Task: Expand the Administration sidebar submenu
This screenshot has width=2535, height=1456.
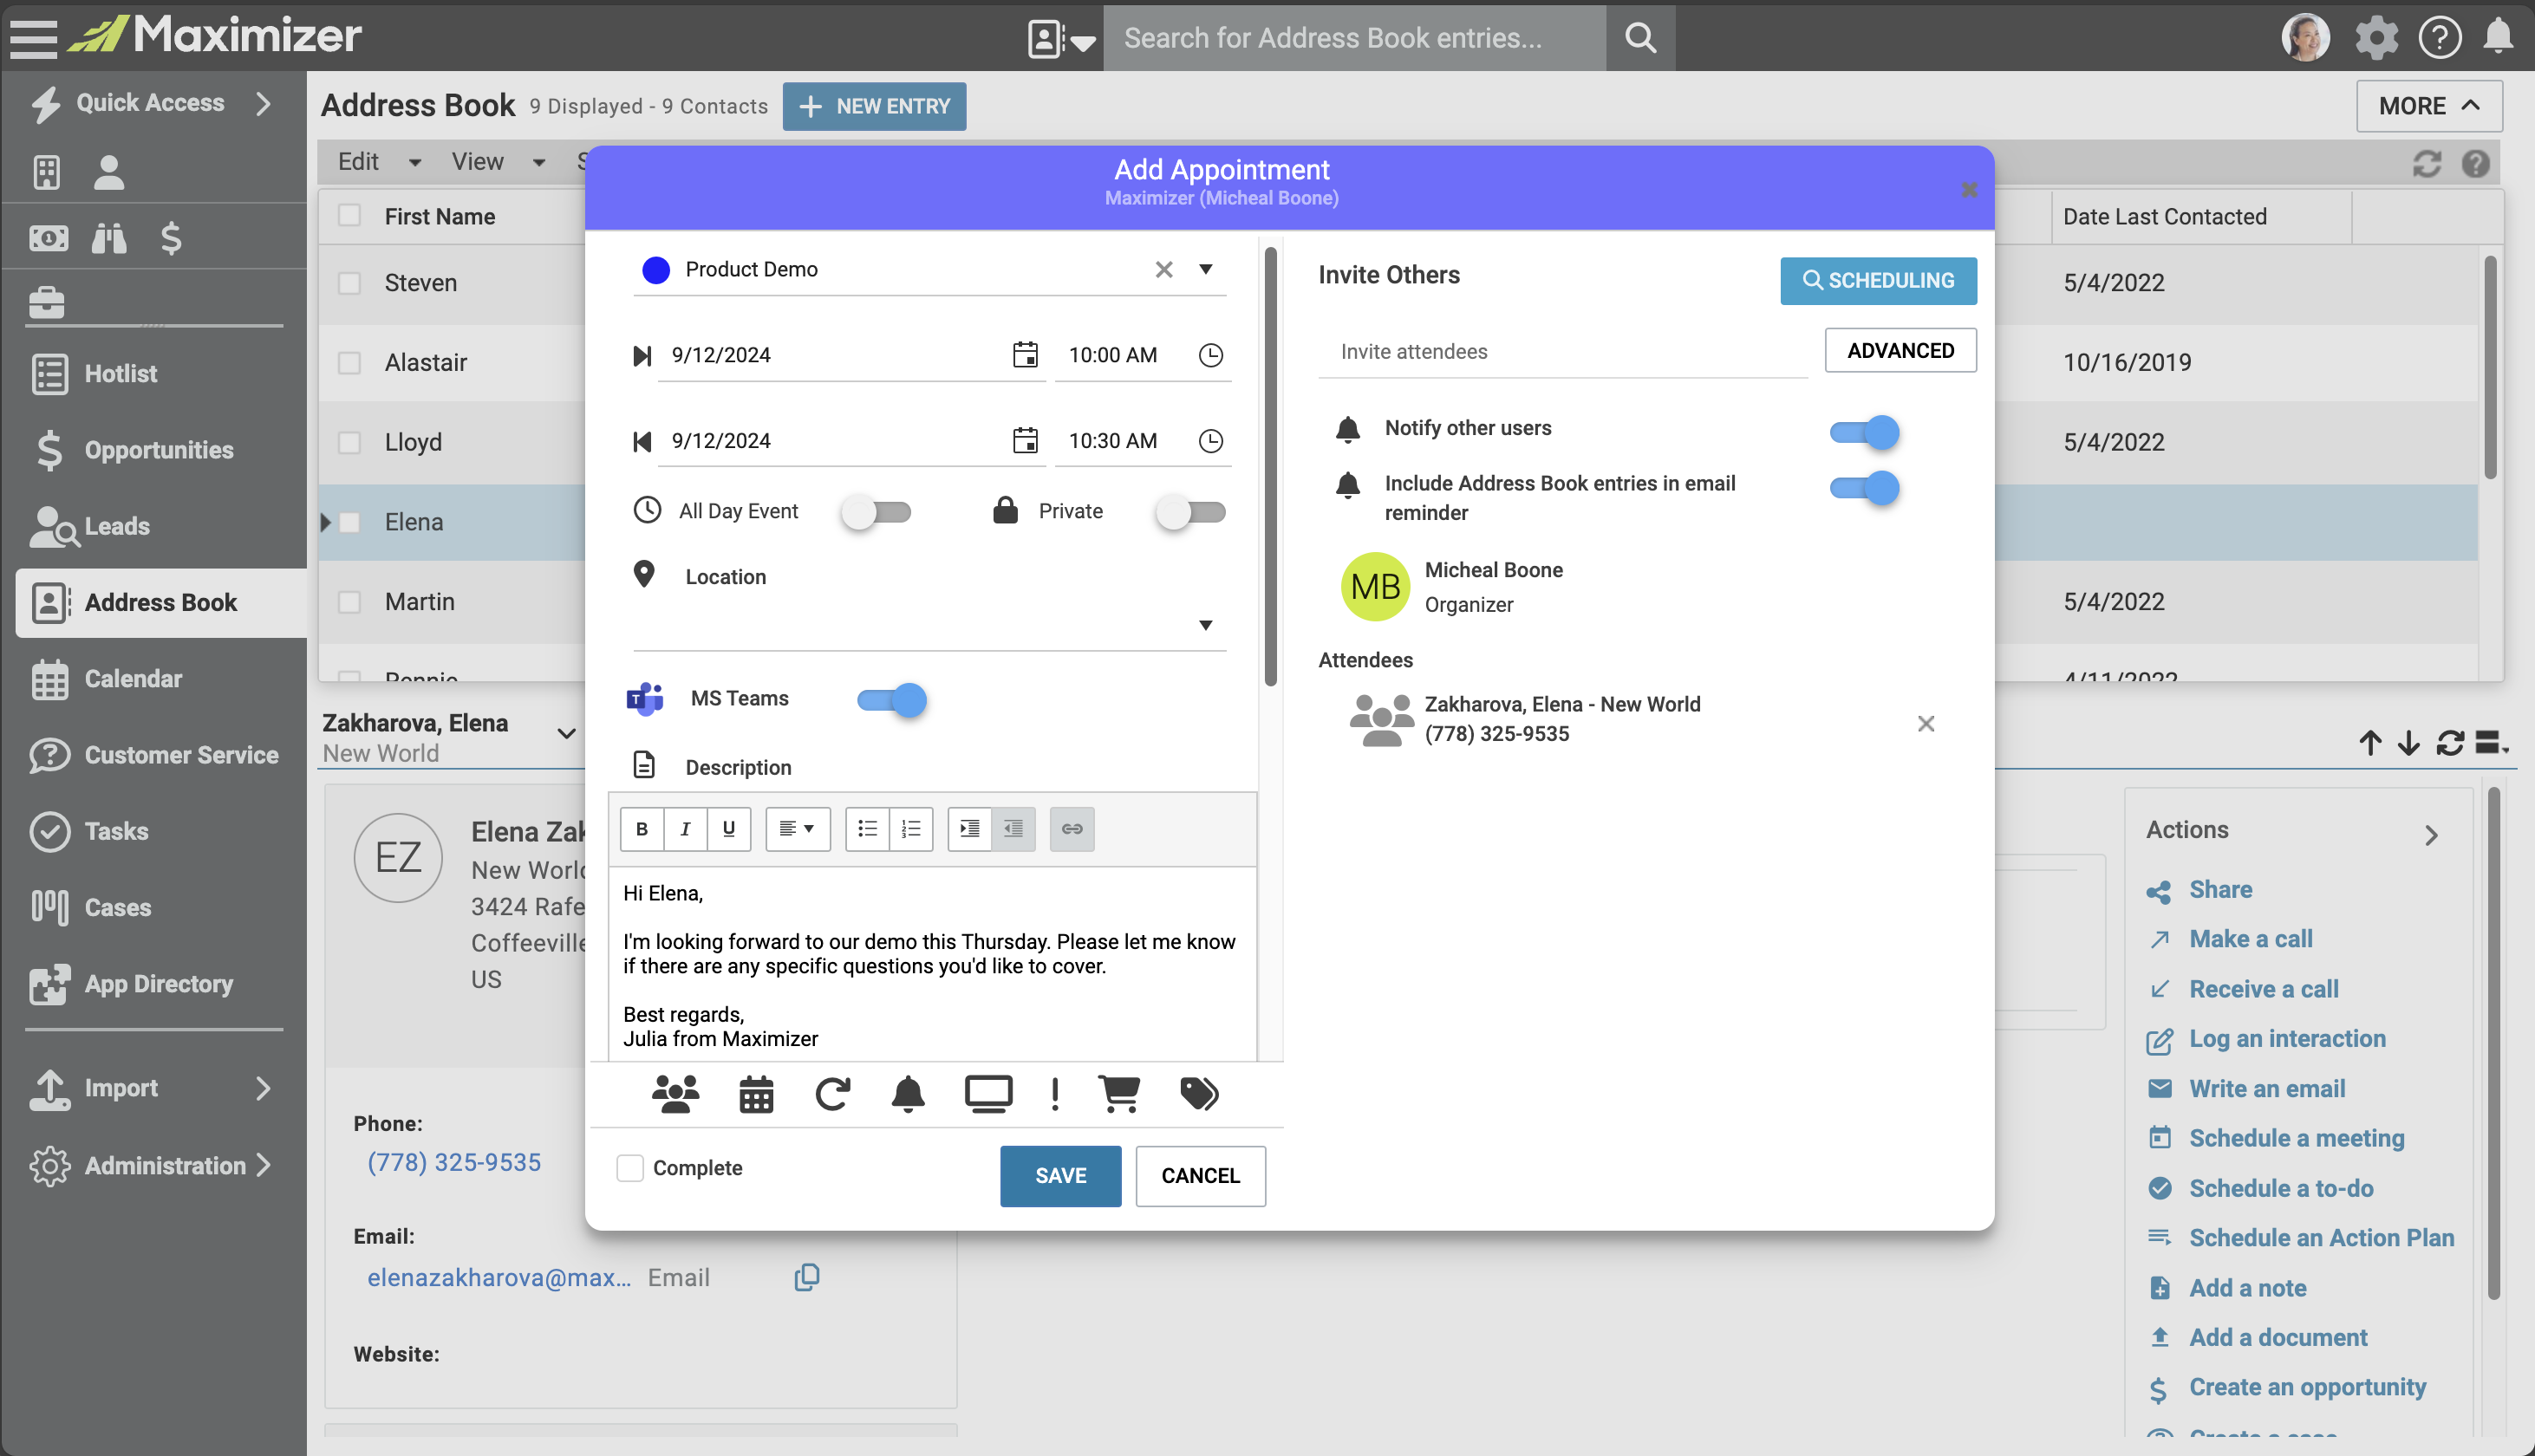Action: tap(263, 1165)
